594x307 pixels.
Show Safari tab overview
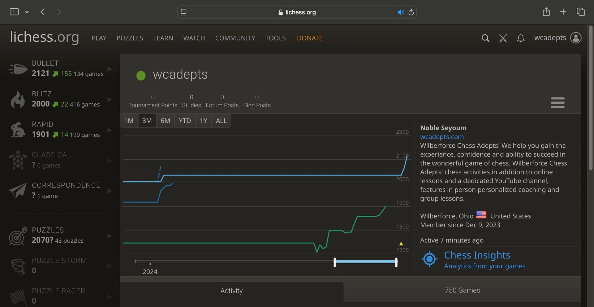[x=581, y=12]
